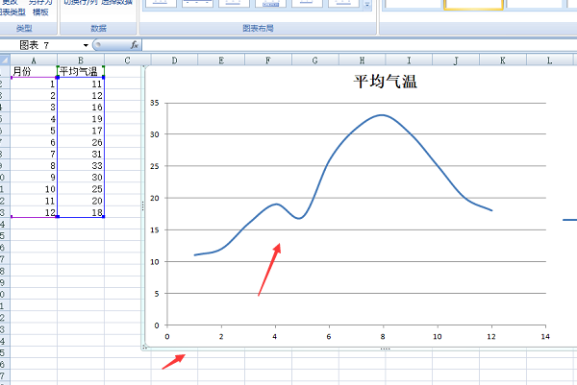Screen dimensions: 577x385
Task: Select the 月份 header cell
Action: [x=34, y=71]
